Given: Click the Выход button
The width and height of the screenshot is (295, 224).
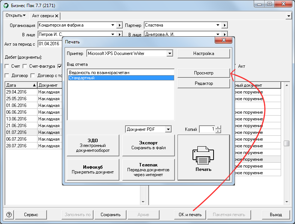Looking at the screenshot, I should 276,215.
